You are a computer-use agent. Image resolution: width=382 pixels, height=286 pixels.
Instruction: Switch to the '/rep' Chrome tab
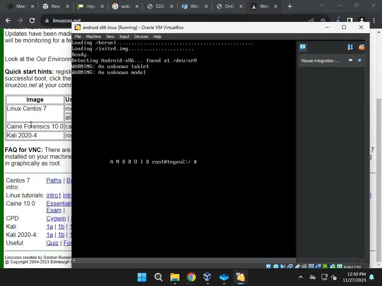[90, 6]
